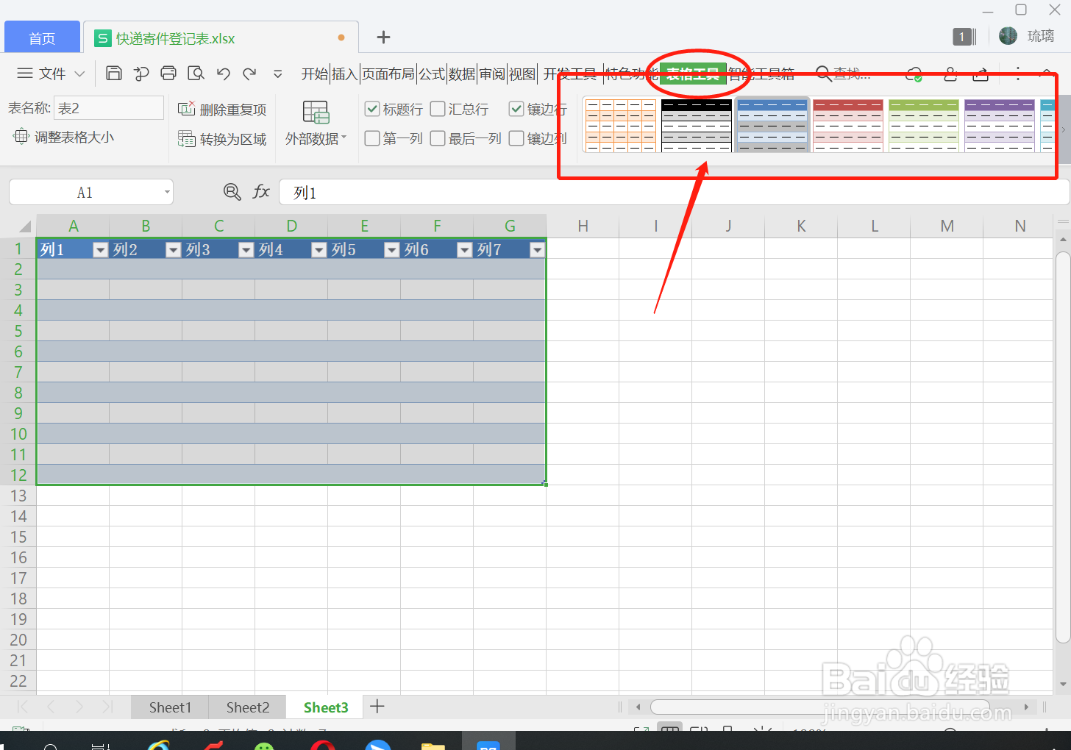Open the 数据 (Data) ribbon tab

(x=462, y=74)
